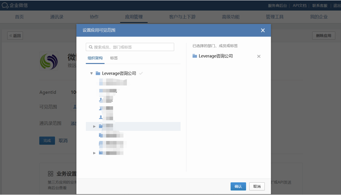Image resolution: width=341 pixels, height=195 pixels.
Task: Click the 已选择的部门、成员或标签 heading
Action: tap(215, 46)
